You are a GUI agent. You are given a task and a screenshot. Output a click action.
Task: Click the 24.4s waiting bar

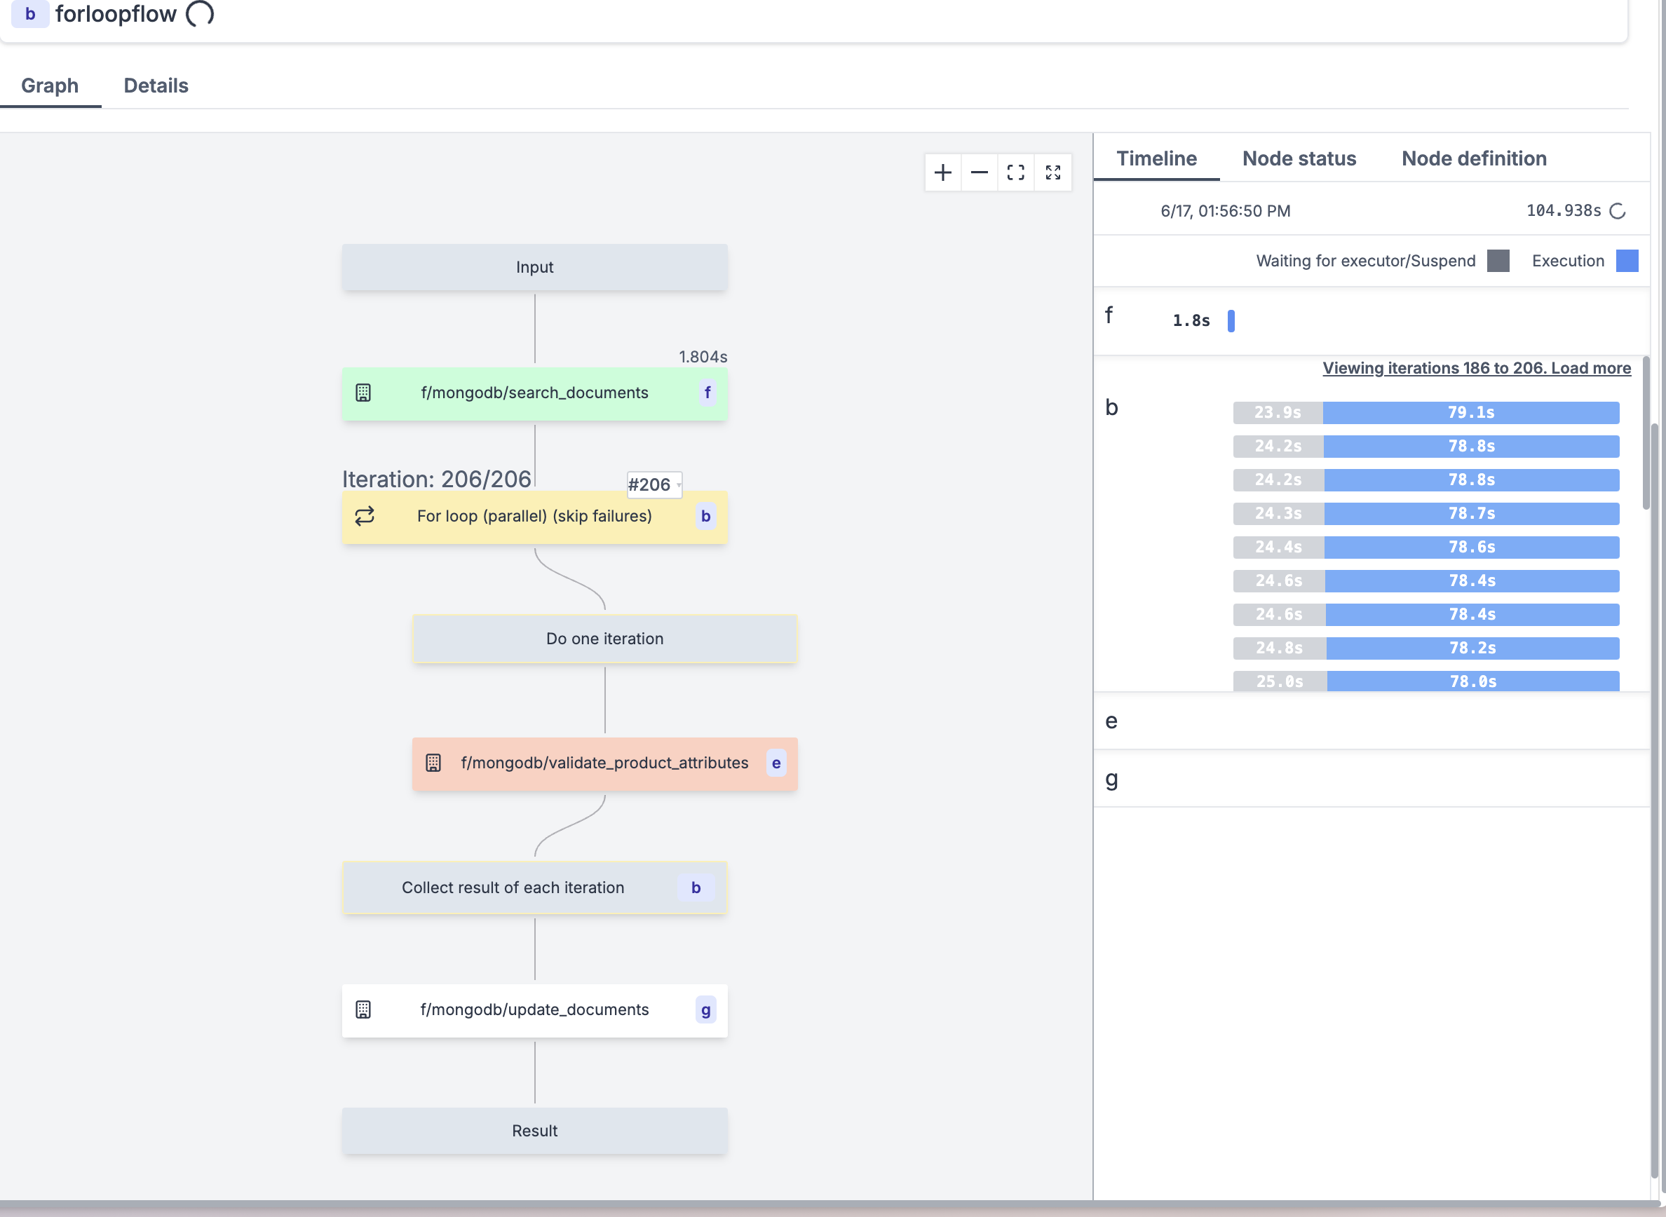click(x=1278, y=548)
